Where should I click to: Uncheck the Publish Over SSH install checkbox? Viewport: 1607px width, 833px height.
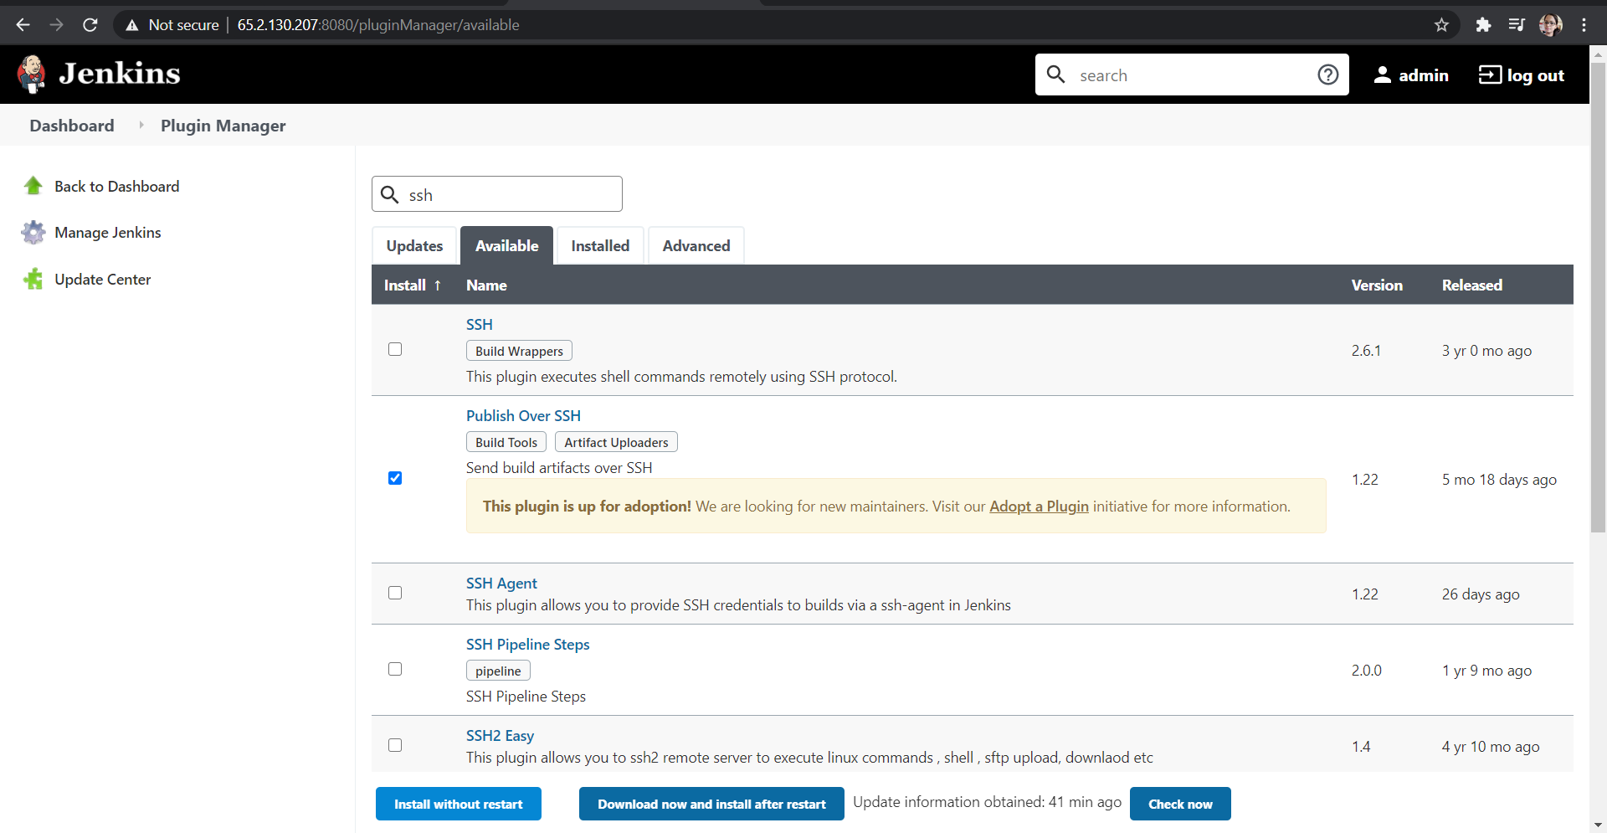[x=394, y=478]
